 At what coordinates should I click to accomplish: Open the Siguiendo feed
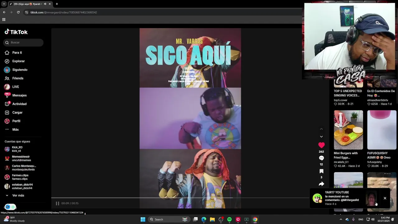tap(20, 70)
